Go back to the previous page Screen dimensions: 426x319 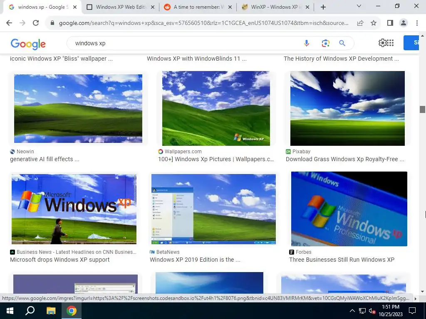click(x=9, y=23)
